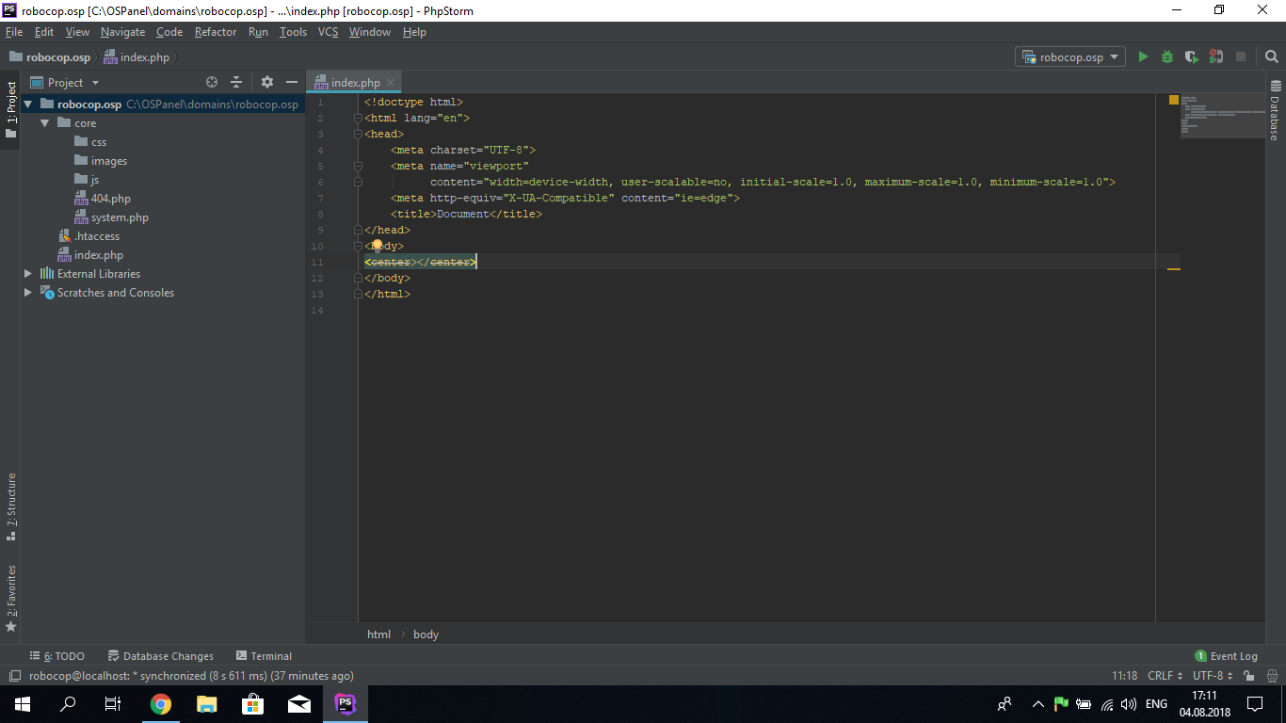Toggle the file read-only lock icon
The image size is (1286, 723).
click(1248, 676)
